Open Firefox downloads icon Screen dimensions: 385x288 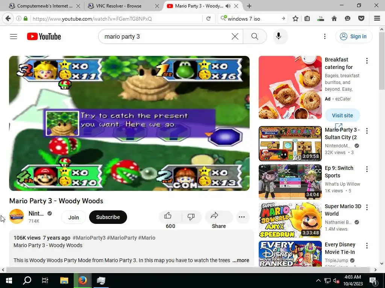[321, 19]
